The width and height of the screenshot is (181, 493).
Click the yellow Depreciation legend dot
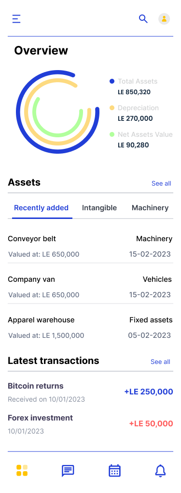point(112,108)
